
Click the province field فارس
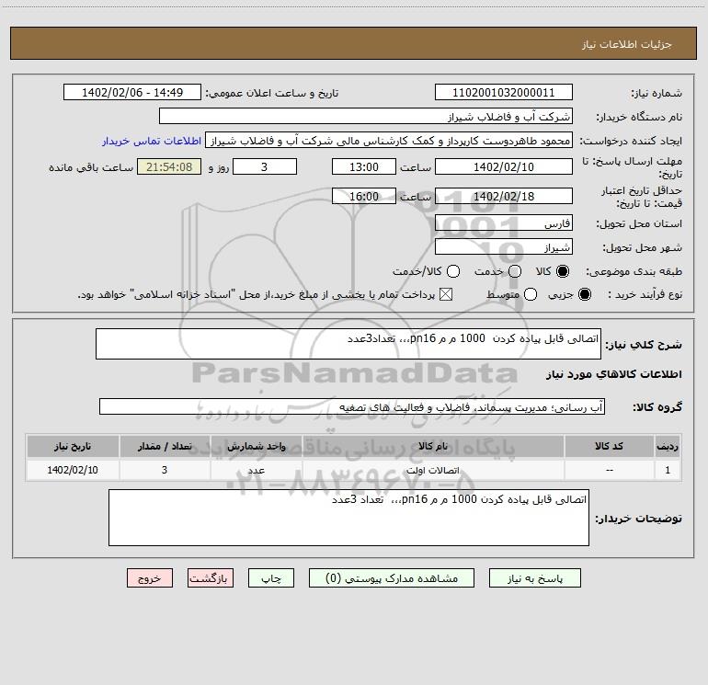coord(504,223)
